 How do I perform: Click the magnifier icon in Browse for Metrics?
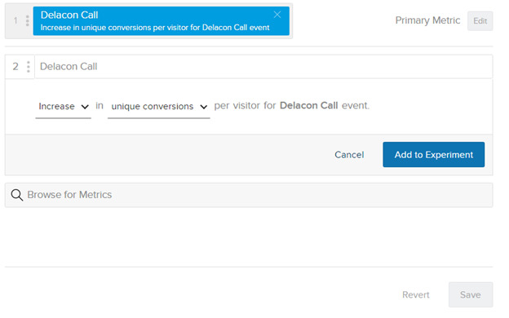(17, 195)
